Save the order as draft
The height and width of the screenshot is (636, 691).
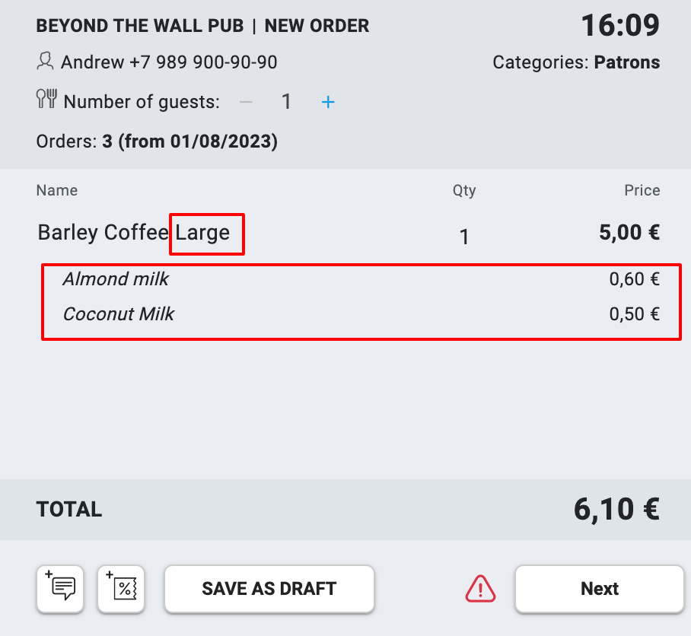click(x=269, y=588)
